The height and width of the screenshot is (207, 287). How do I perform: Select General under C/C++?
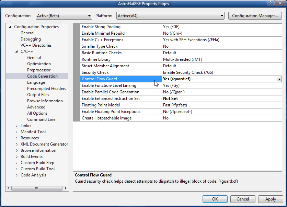34,58
